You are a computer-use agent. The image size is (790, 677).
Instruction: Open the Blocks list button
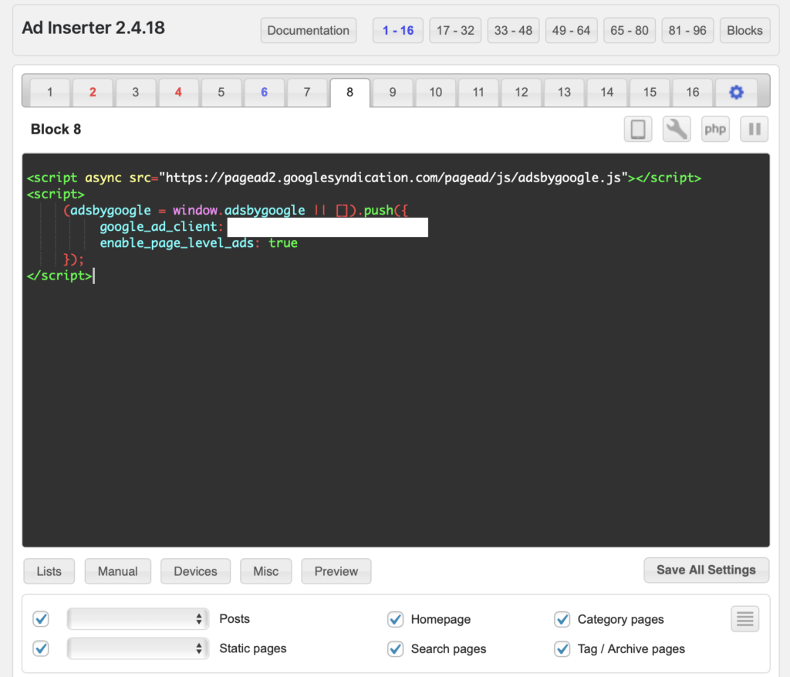click(x=744, y=30)
